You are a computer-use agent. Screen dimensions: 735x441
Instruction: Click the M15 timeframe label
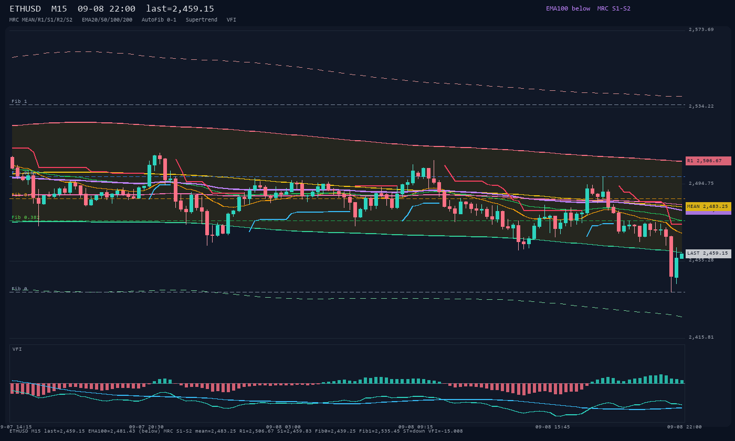click(59, 9)
